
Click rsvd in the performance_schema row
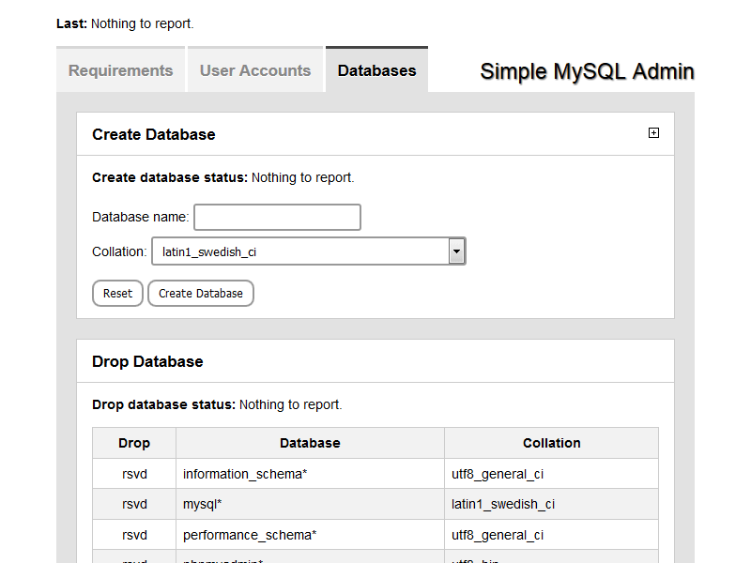point(134,535)
